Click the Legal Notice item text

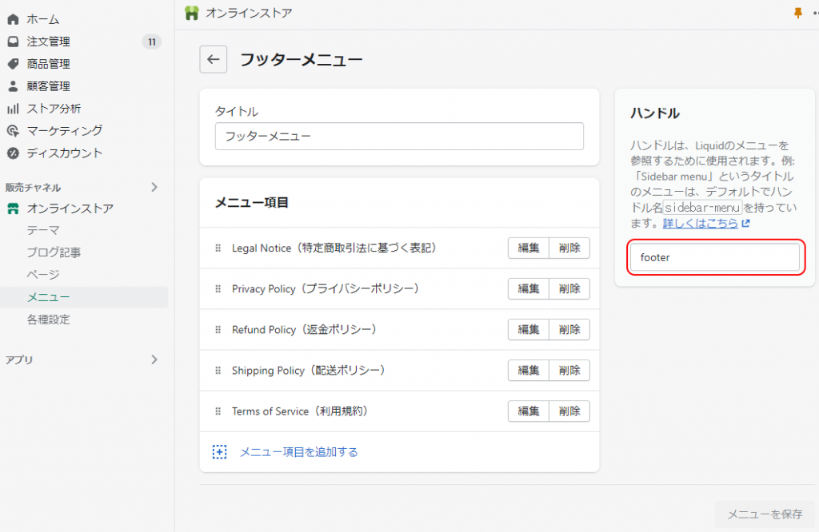[335, 248]
